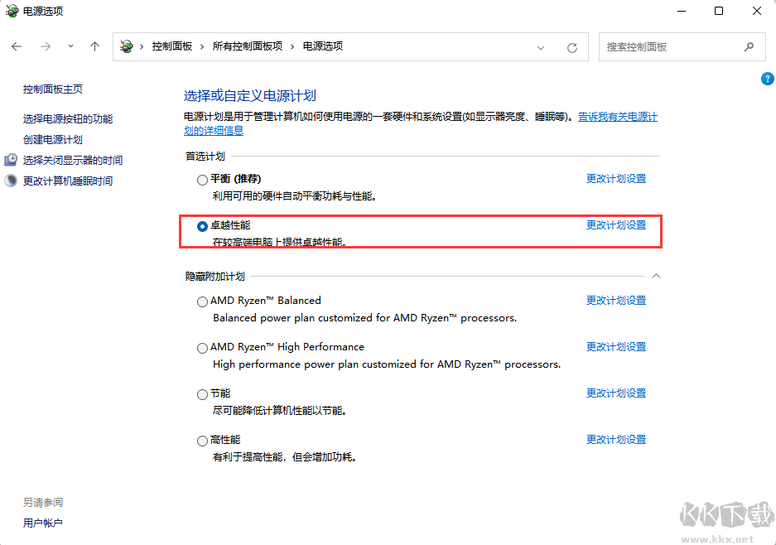Collapse the 隐藏附加计划 section
The height and width of the screenshot is (545, 776).
[656, 275]
